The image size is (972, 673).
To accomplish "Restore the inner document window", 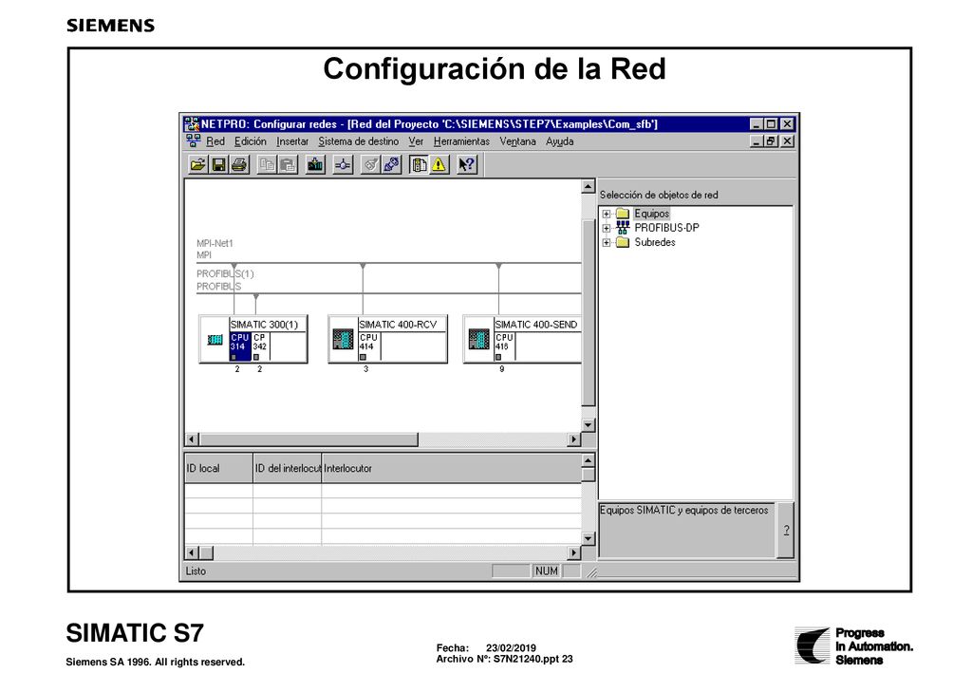I will tap(771, 141).
